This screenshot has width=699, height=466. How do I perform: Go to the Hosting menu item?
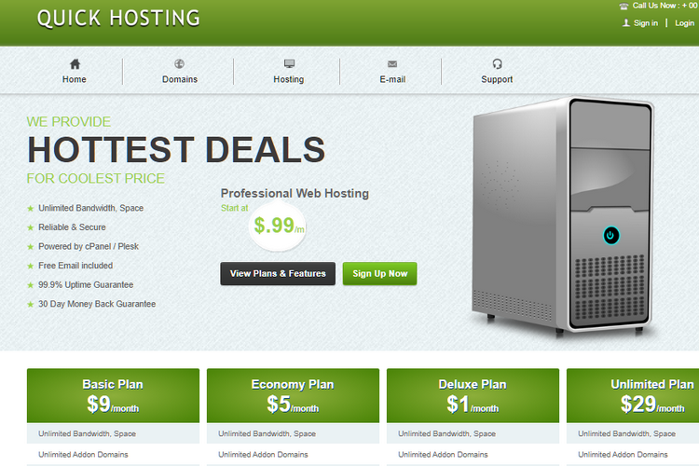(x=288, y=79)
